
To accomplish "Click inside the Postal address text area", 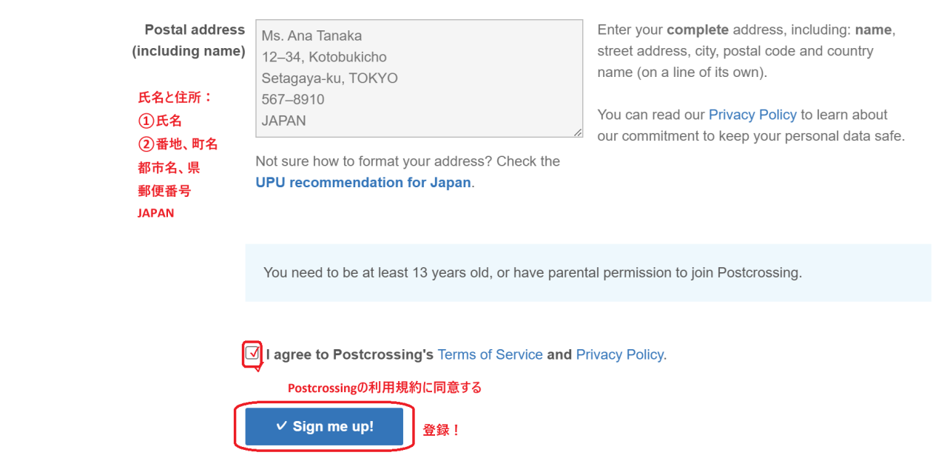I will tap(418, 78).
